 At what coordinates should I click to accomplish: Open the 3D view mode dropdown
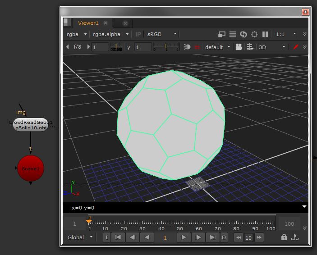272,47
